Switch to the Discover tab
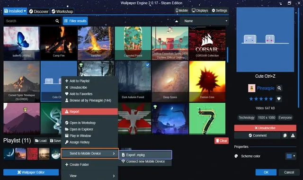 39,11
